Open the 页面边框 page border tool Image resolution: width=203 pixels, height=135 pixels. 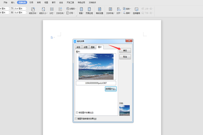[90, 9]
